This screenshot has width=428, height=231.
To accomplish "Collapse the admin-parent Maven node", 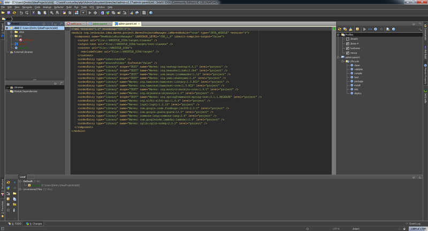I will 339,58.
